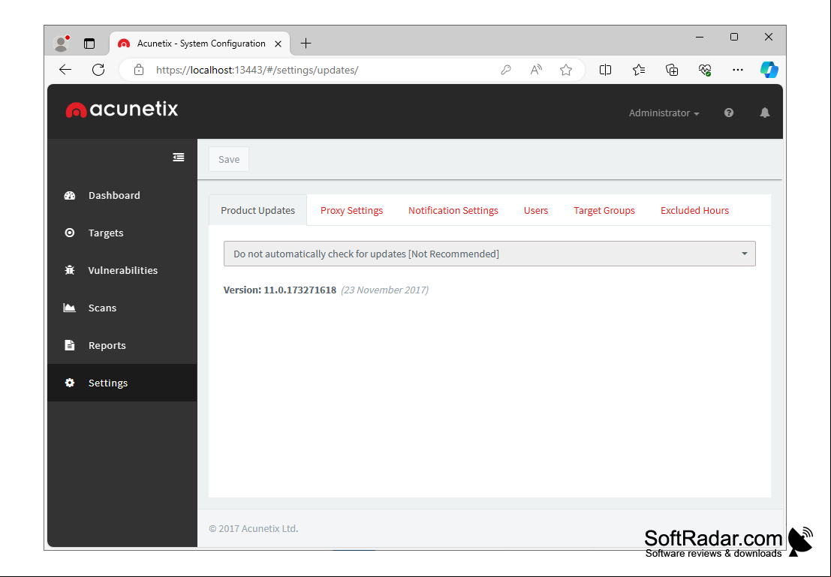
Task: Go to Dashboard in sidebar
Action: 122,196
